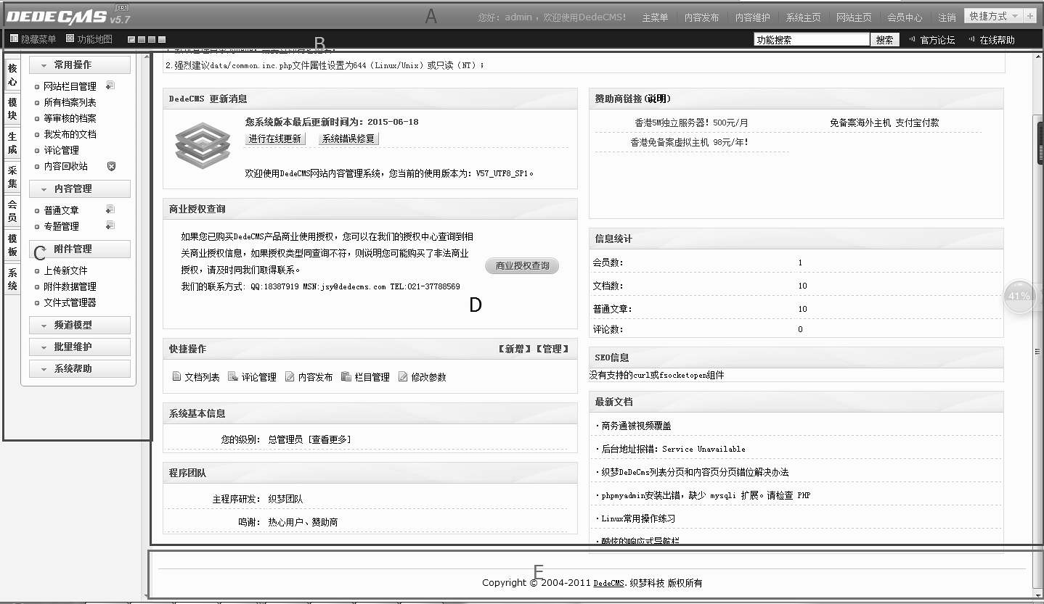Switch to the 采集 side tab
This screenshot has width=1044, height=604.
[12, 177]
